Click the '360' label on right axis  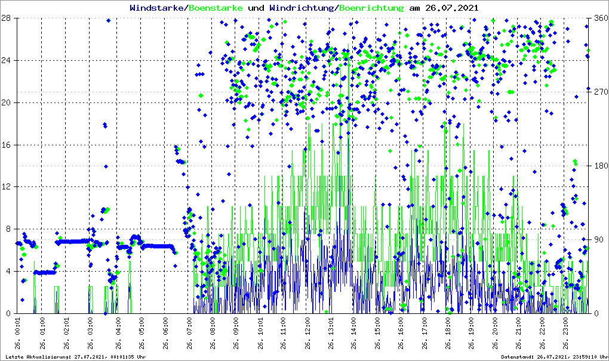pos(599,18)
